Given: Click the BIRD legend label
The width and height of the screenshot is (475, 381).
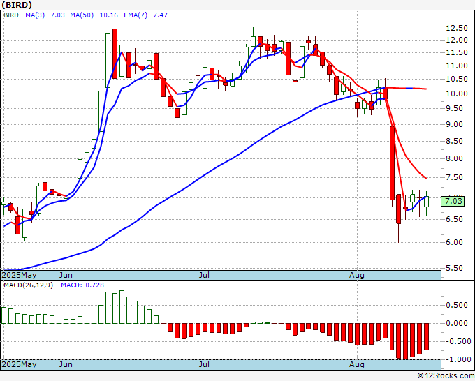Looking at the screenshot, I should [11, 15].
